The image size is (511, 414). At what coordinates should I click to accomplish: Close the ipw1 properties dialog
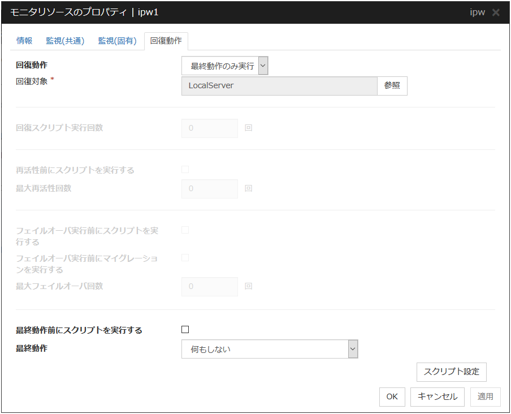(496, 12)
